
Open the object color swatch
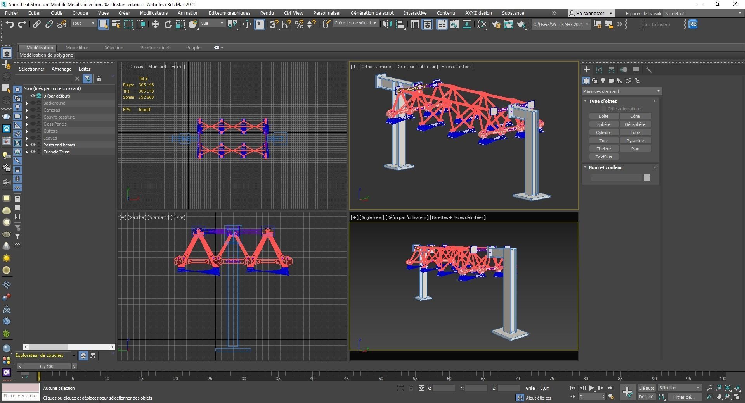(x=646, y=177)
